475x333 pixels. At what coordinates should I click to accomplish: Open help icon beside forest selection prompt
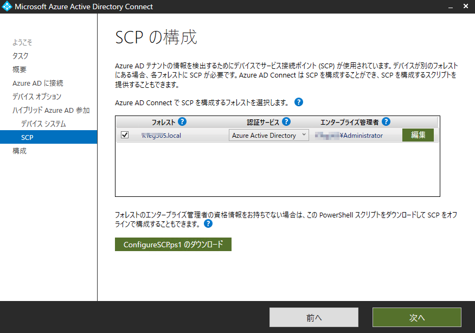[298, 102]
